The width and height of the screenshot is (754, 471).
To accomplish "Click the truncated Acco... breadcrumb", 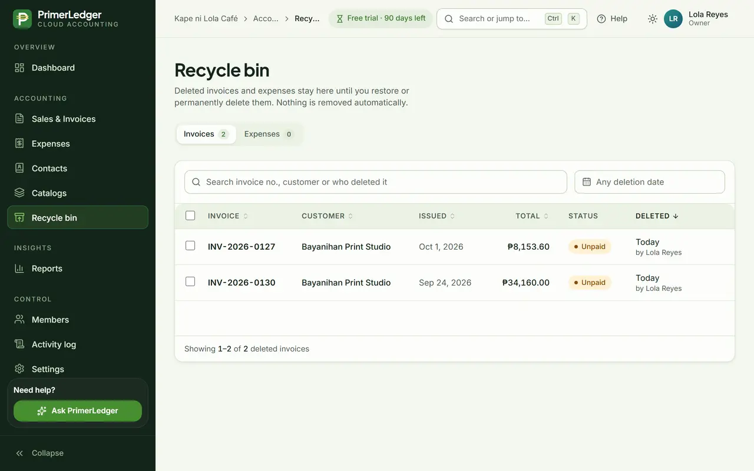I will [x=266, y=19].
